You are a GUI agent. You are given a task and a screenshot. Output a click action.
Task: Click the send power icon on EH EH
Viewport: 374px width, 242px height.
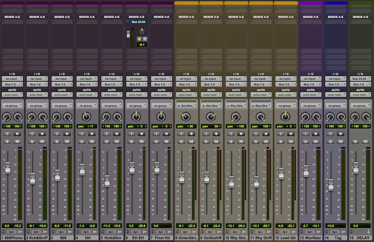point(142,31)
